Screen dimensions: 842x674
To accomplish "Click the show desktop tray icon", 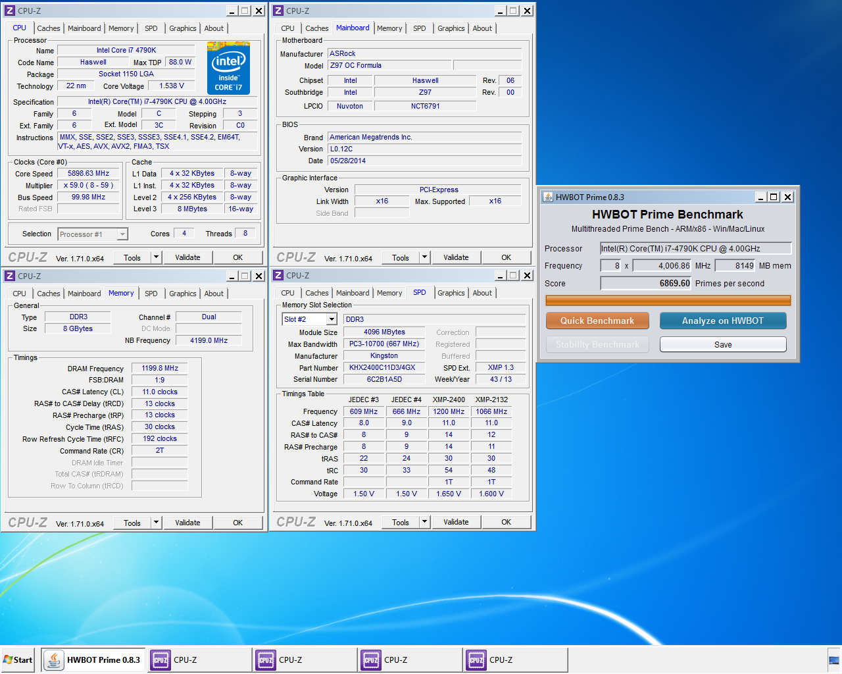I will [x=833, y=660].
